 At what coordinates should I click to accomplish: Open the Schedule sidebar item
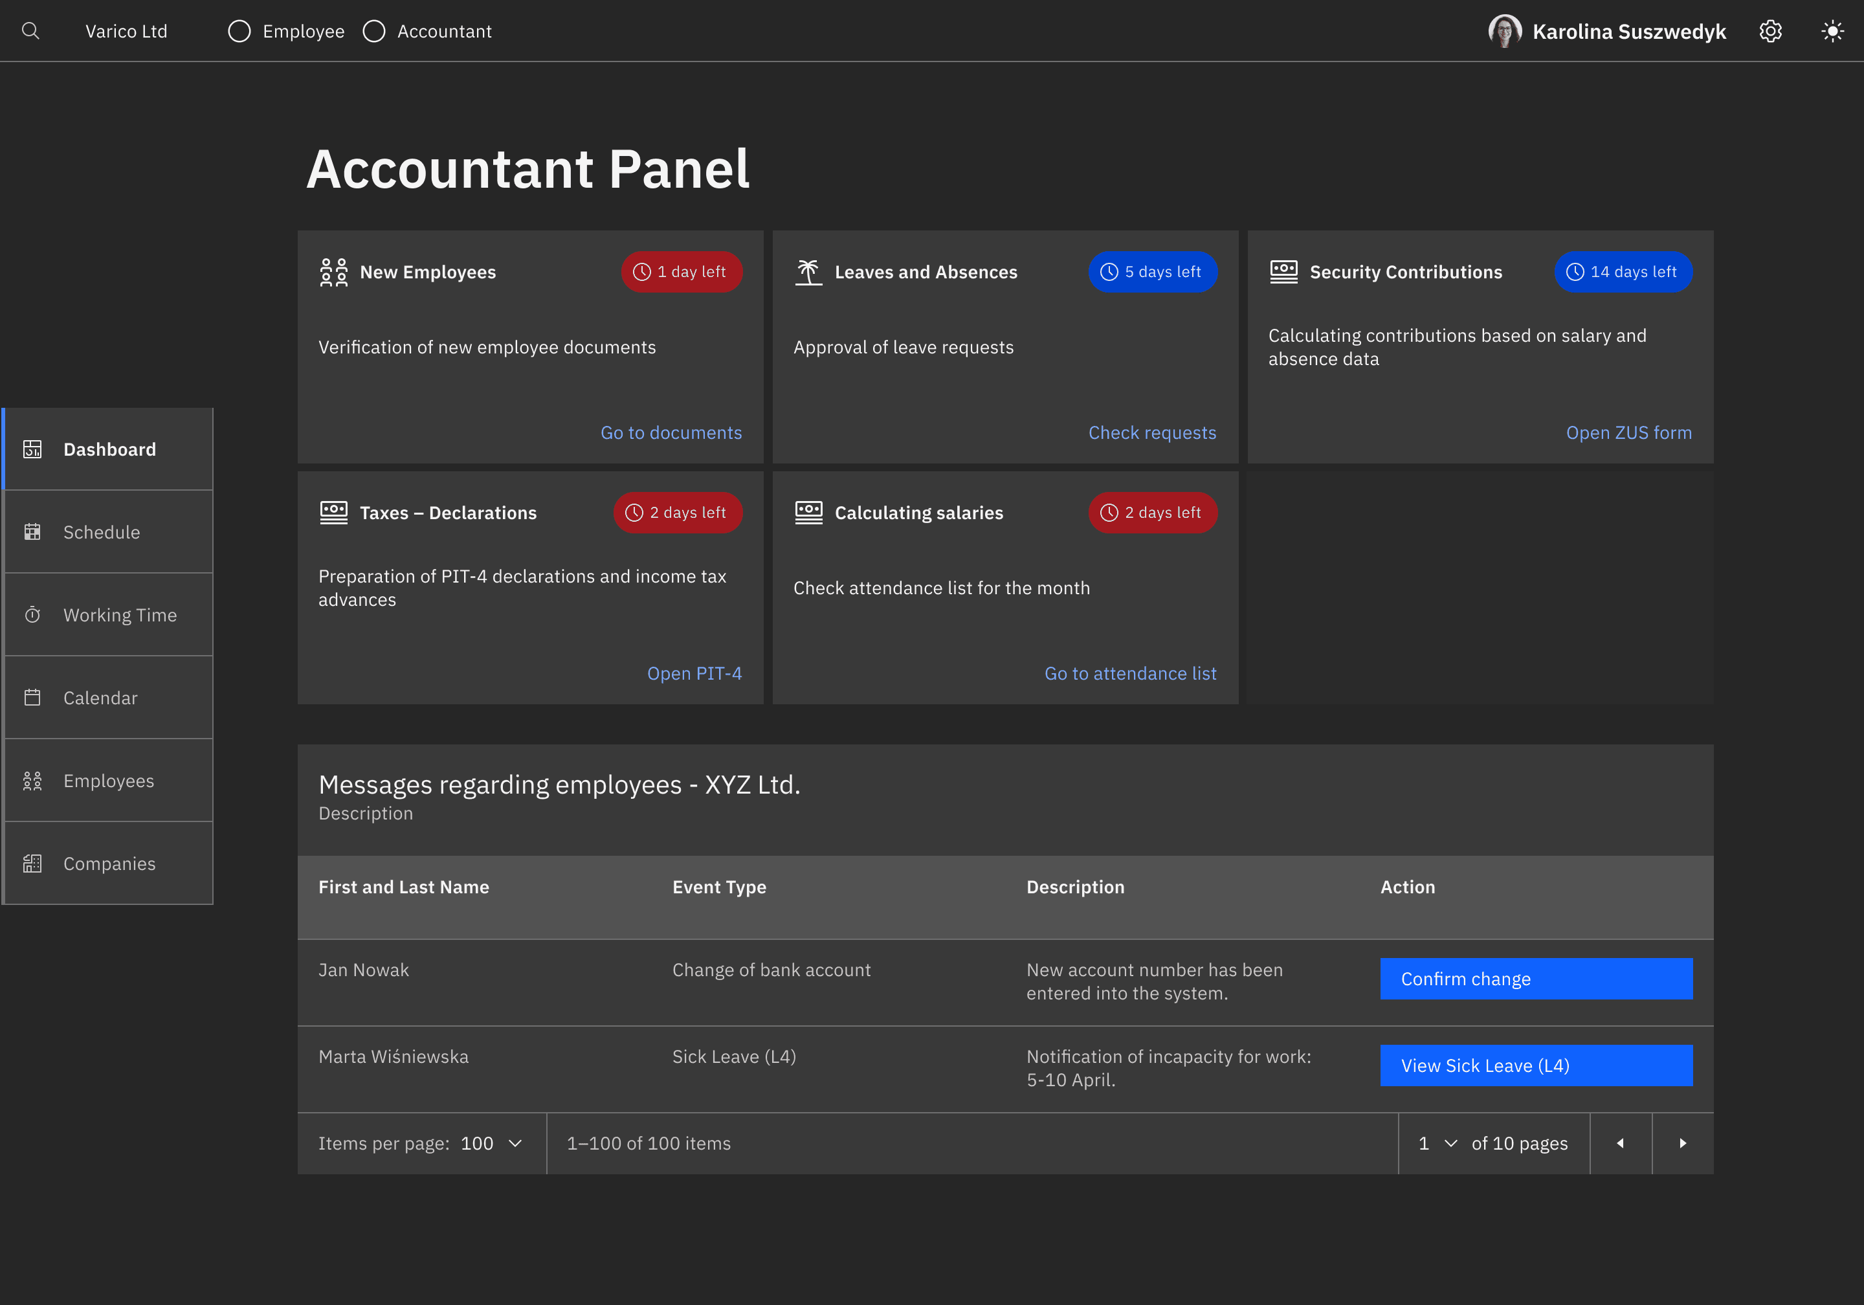[102, 532]
